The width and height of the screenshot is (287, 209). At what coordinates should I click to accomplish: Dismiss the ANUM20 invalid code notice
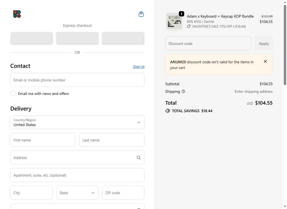265,61
